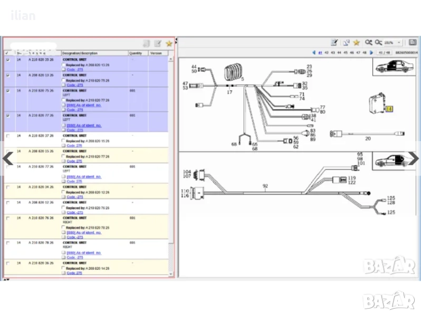Tick the 'Replaced by: A 208 820 14 26' checkbox
421x316 pixels.
click(x=64, y=269)
